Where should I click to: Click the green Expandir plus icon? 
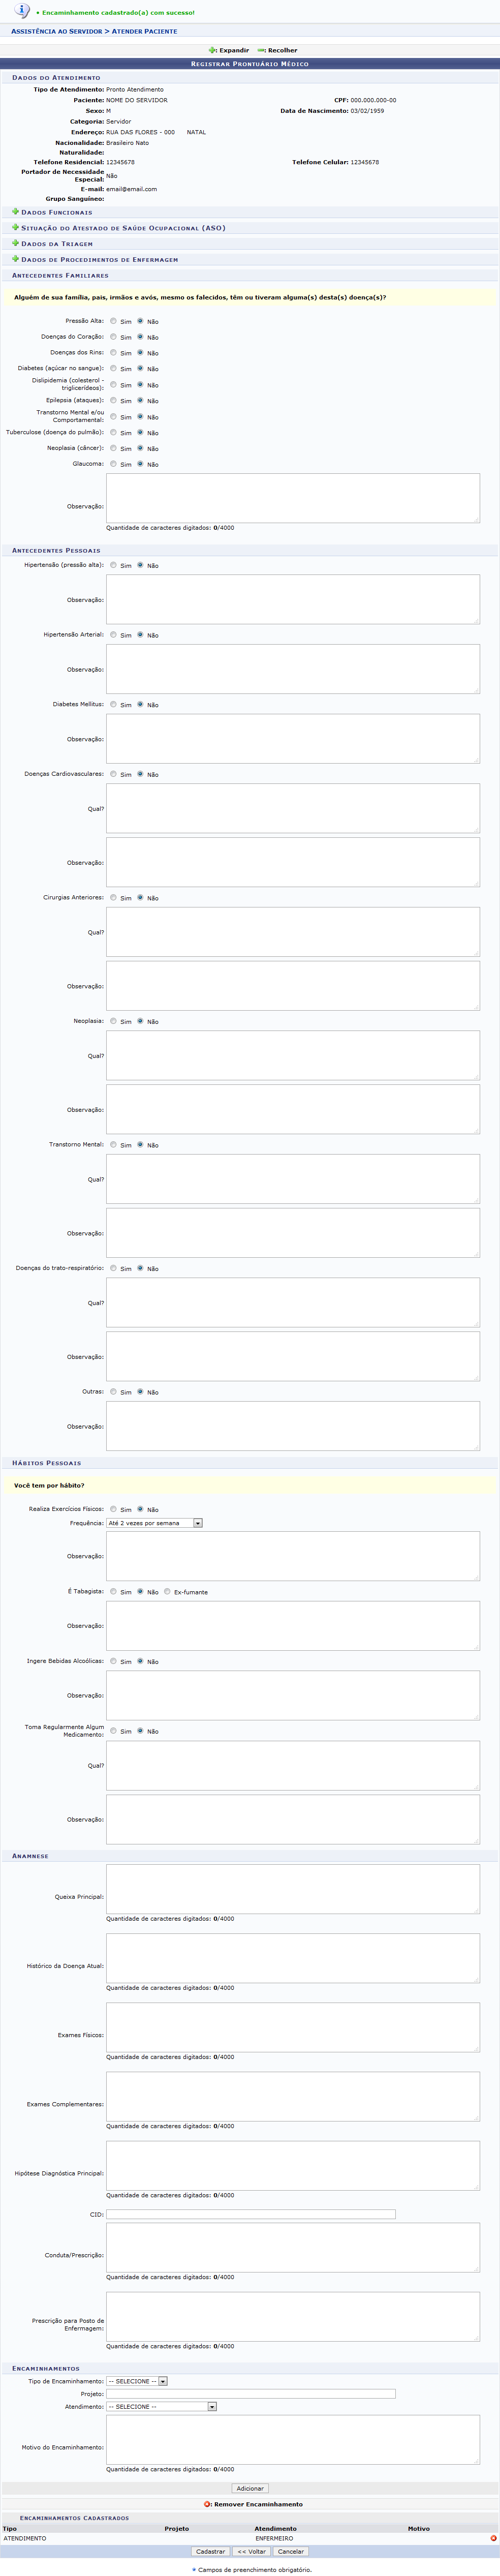pyautogui.click(x=212, y=50)
